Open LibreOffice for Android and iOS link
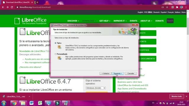 (133, 85)
